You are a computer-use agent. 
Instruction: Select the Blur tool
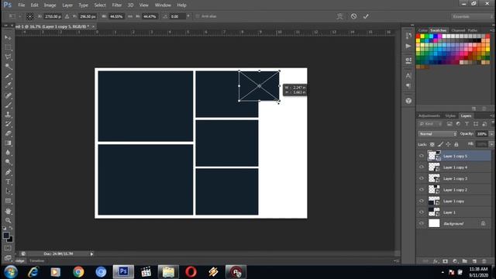pyautogui.click(x=8, y=153)
